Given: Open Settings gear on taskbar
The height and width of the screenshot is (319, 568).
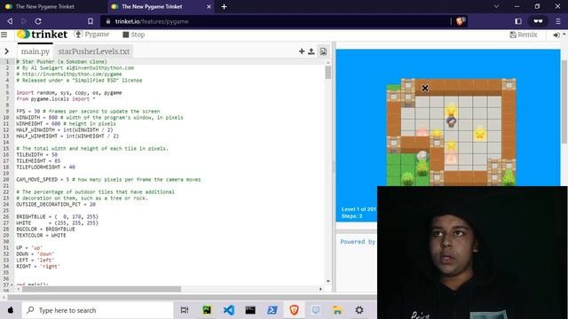Looking at the screenshot, I should [359, 310].
